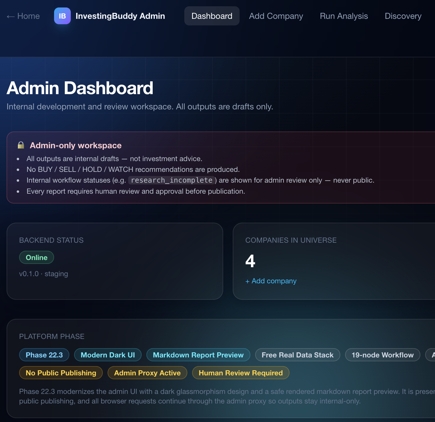Select the Markdown Report Preview badge
This screenshot has width=435, height=422.
pyautogui.click(x=198, y=355)
